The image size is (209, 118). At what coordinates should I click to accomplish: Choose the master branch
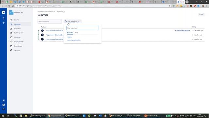pos(69,37)
